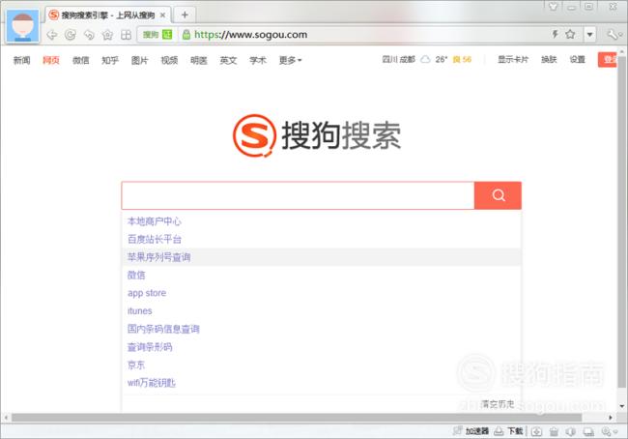628x439 pixels.
Task: Open the home page icon
Action: click(107, 35)
